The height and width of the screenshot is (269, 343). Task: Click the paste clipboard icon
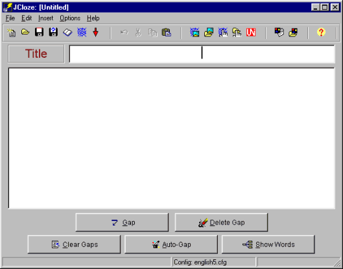pos(167,32)
